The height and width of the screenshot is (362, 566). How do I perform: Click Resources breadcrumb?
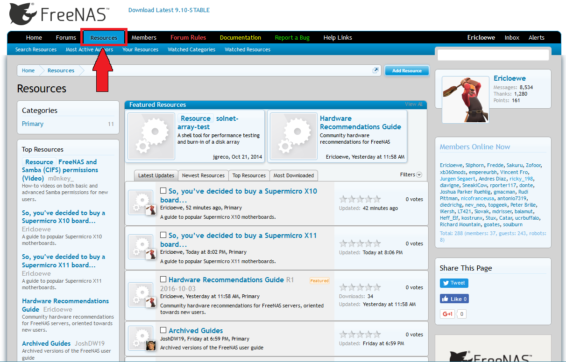pyautogui.click(x=61, y=70)
